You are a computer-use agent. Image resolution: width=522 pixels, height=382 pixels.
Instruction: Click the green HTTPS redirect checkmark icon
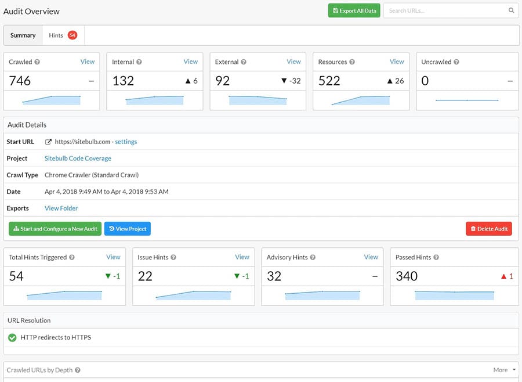pos(13,337)
